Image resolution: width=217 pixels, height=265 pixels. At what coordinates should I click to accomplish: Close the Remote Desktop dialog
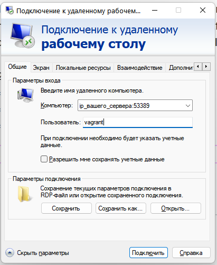click(x=203, y=10)
